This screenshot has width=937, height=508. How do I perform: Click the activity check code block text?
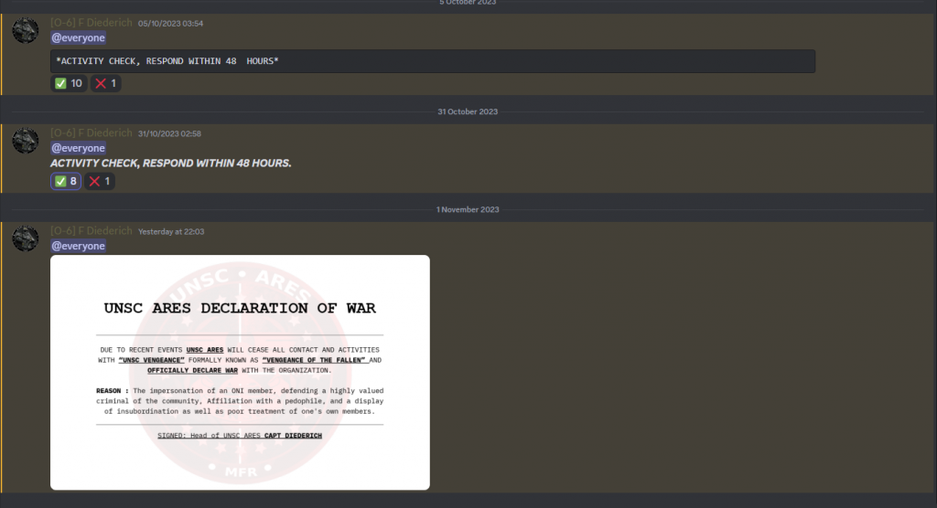(x=167, y=61)
